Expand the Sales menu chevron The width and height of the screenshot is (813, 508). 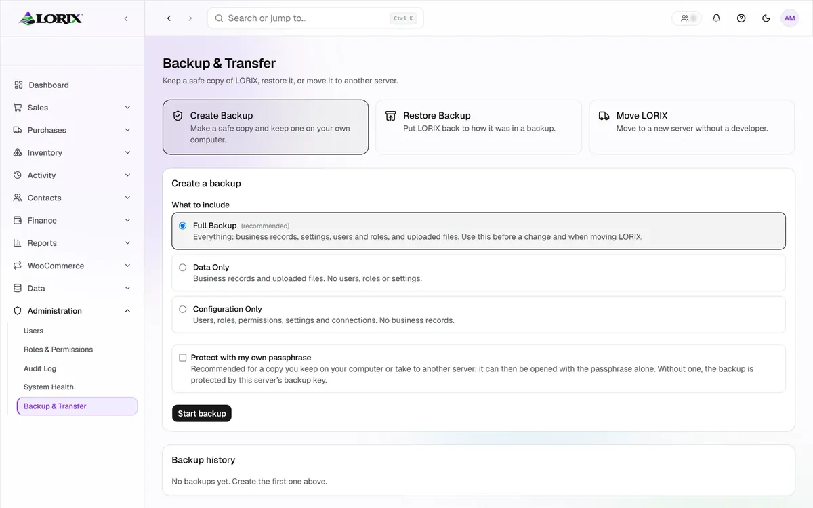click(x=127, y=107)
